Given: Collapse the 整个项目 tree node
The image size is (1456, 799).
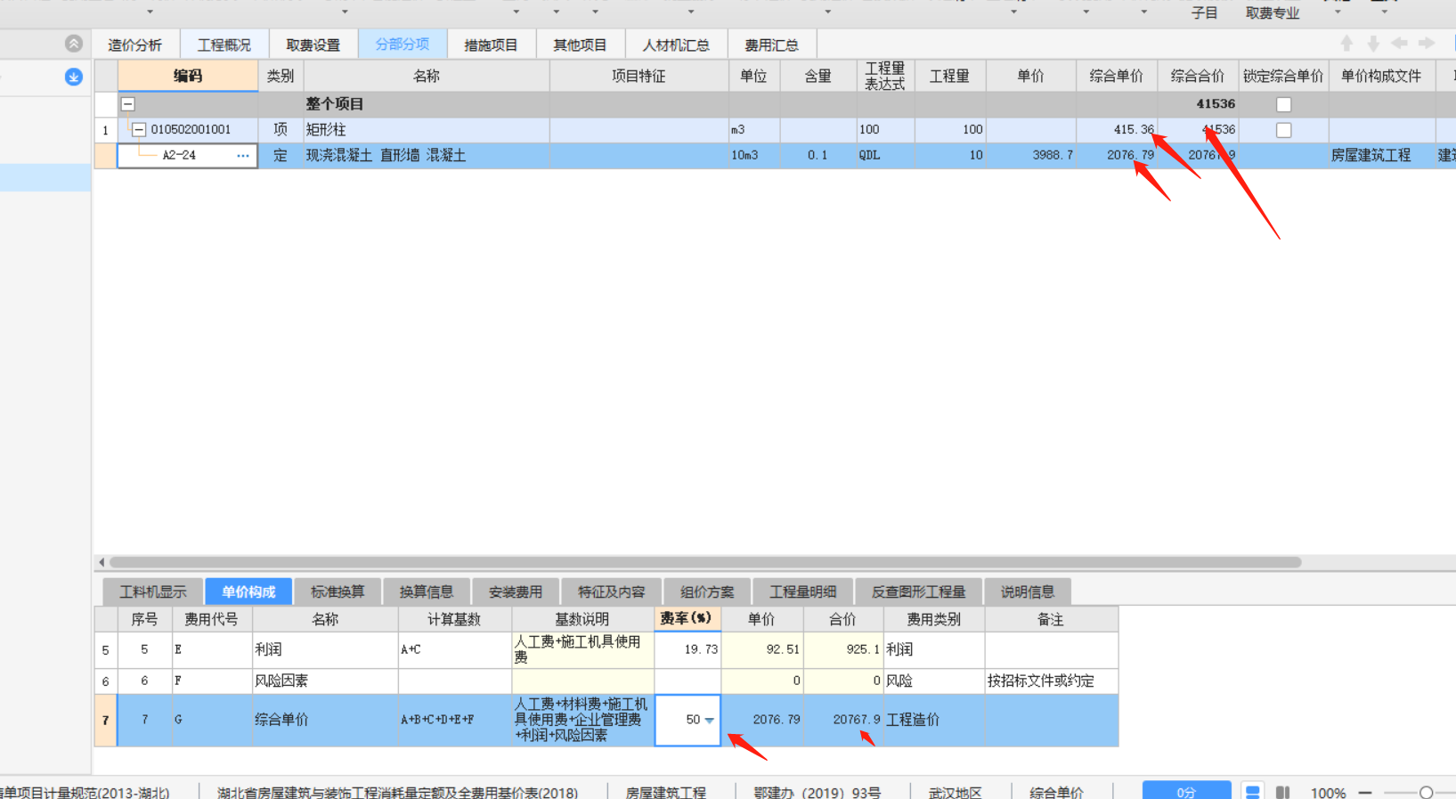Looking at the screenshot, I should pyautogui.click(x=128, y=104).
